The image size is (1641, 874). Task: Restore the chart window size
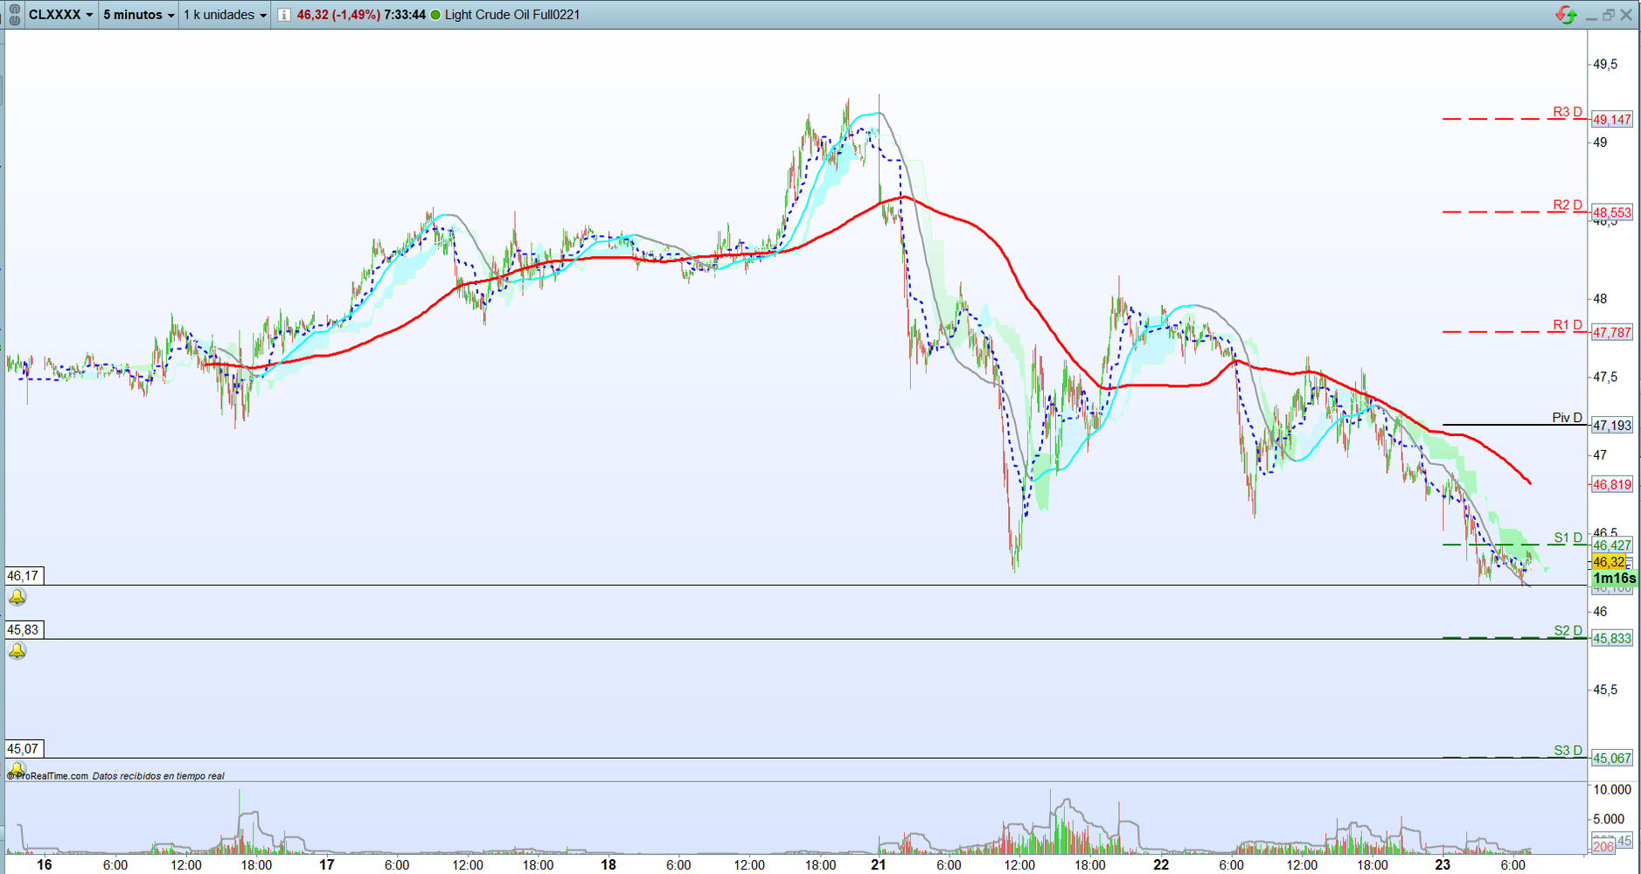[x=1609, y=16]
